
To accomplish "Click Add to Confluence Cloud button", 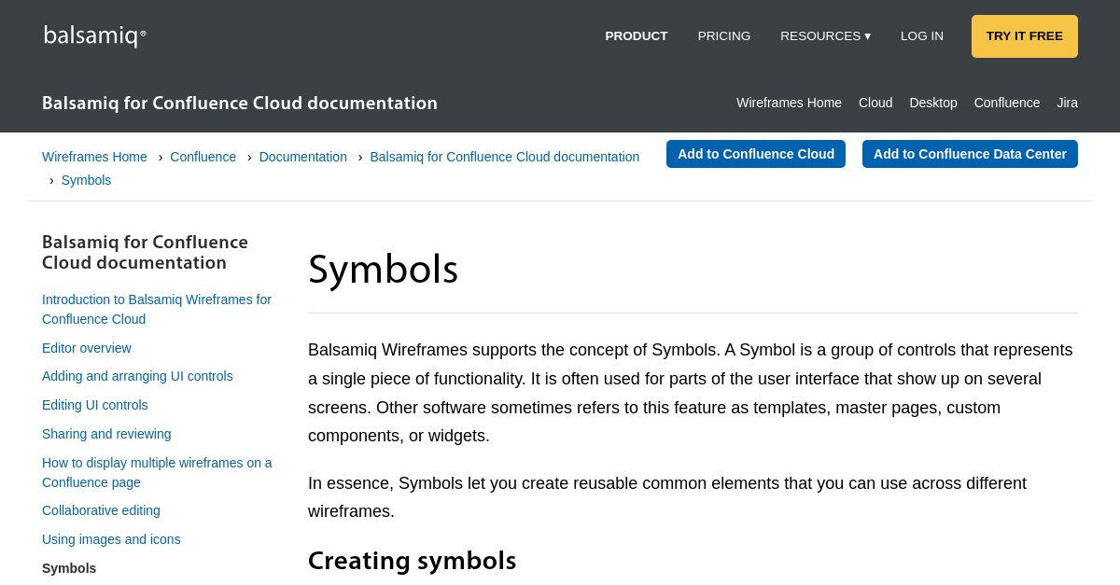I will pos(756,154).
